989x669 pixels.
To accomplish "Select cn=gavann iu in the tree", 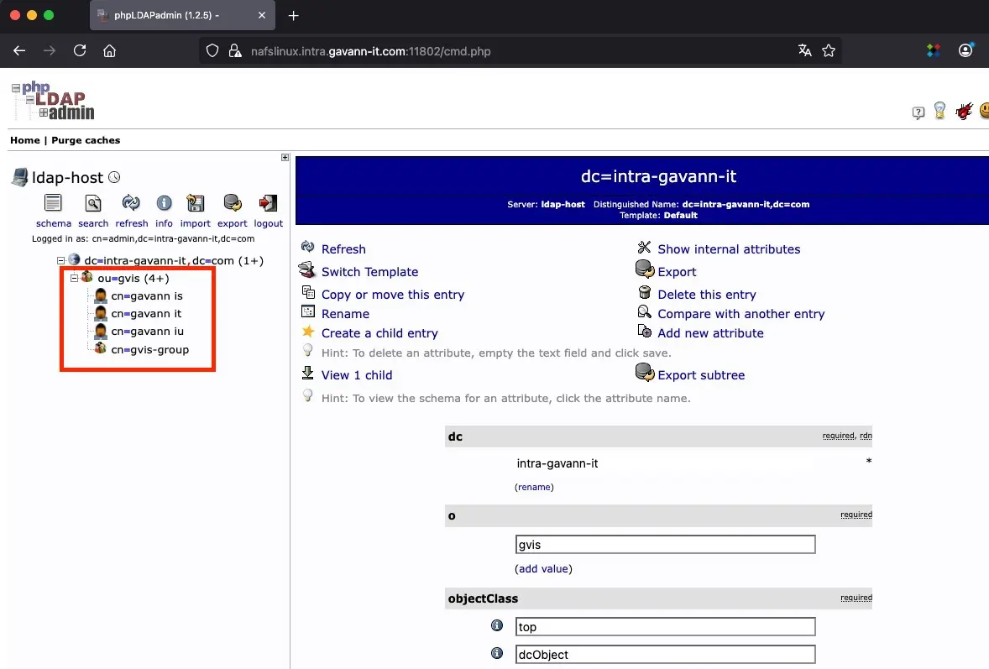I will pos(147,332).
